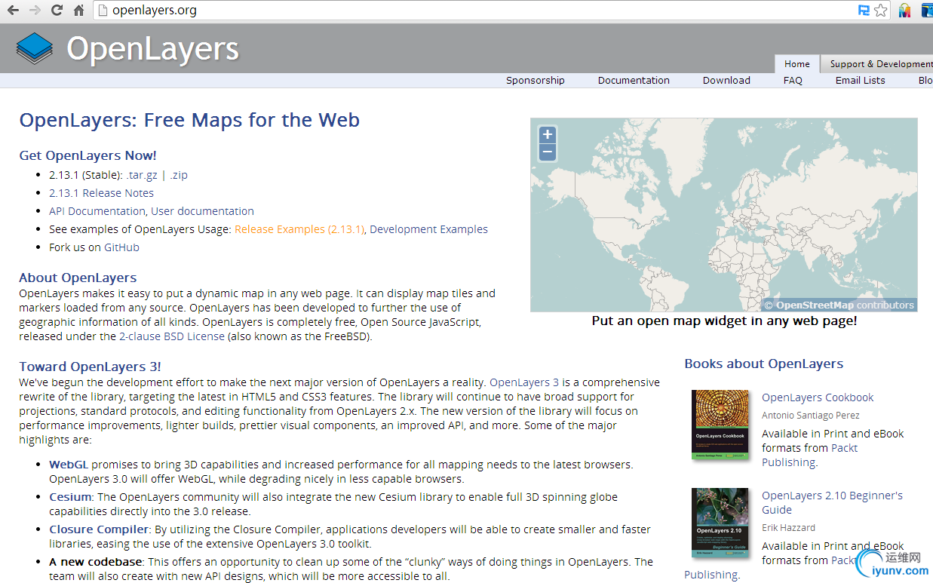The height and width of the screenshot is (583, 933).
Task: Go to browser home icon
Action: tap(78, 11)
